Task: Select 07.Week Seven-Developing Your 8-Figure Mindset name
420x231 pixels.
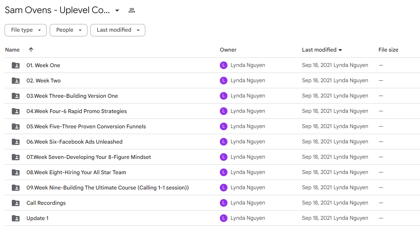Action: pyautogui.click(x=88, y=157)
